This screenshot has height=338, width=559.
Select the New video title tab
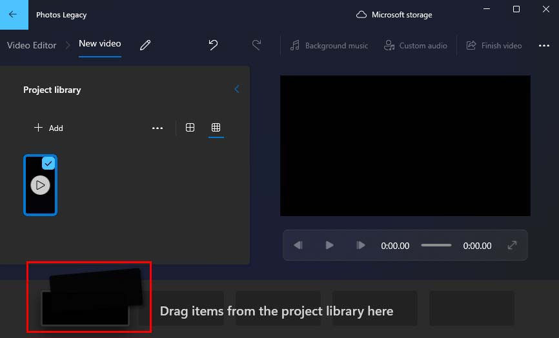pos(100,44)
